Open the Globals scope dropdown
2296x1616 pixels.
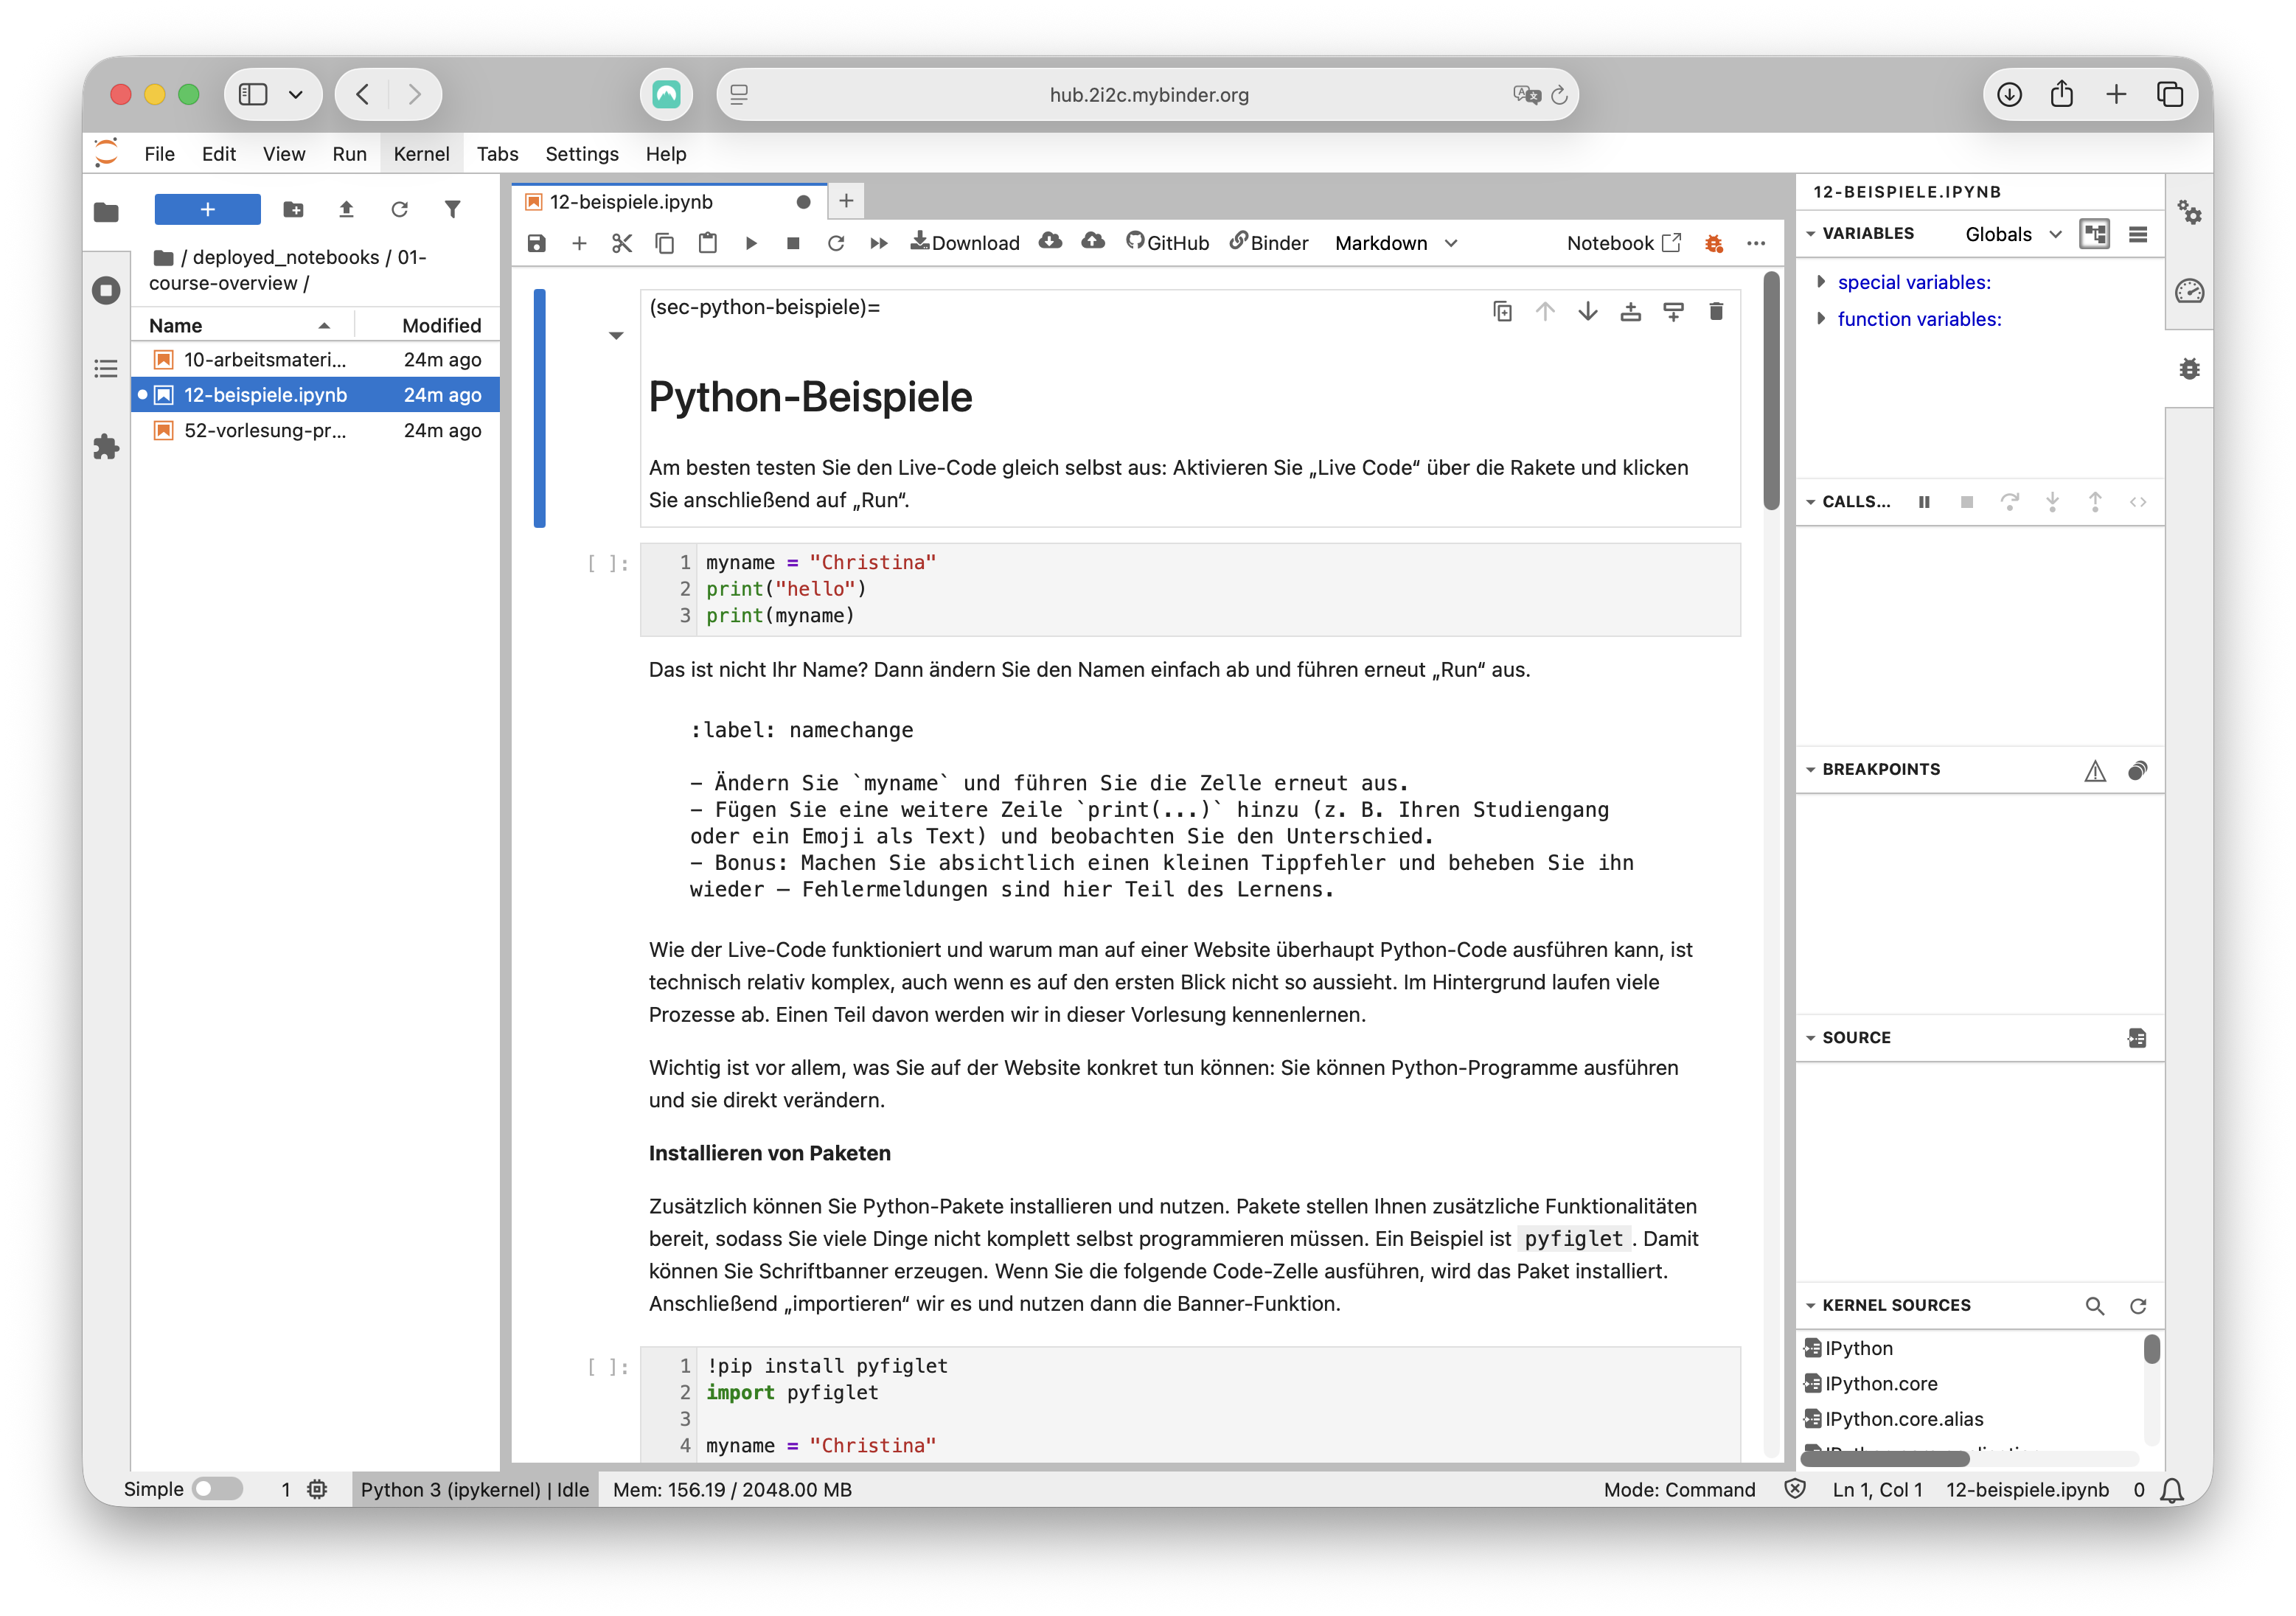(x=2013, y=234)
